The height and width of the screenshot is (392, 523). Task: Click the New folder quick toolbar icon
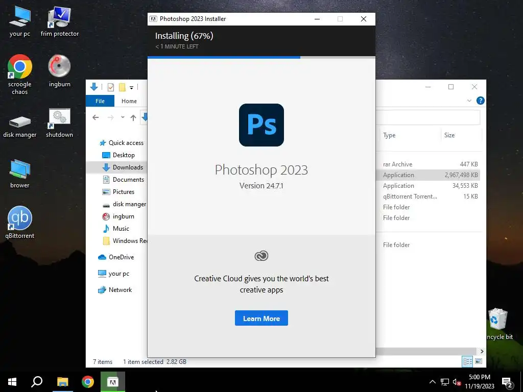(122, 87)
